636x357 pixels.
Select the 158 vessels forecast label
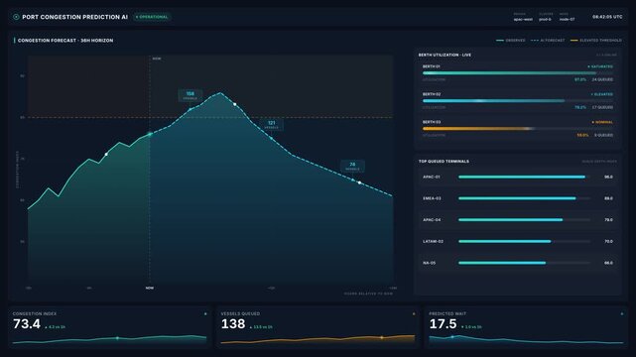pos(190,95)
